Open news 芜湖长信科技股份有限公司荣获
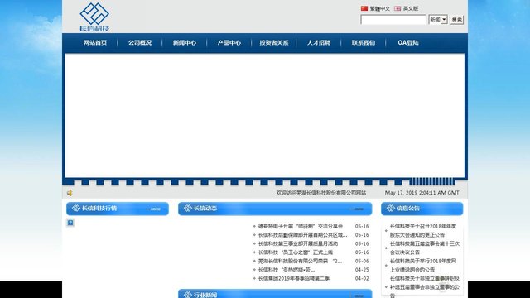 pos(300,261)
